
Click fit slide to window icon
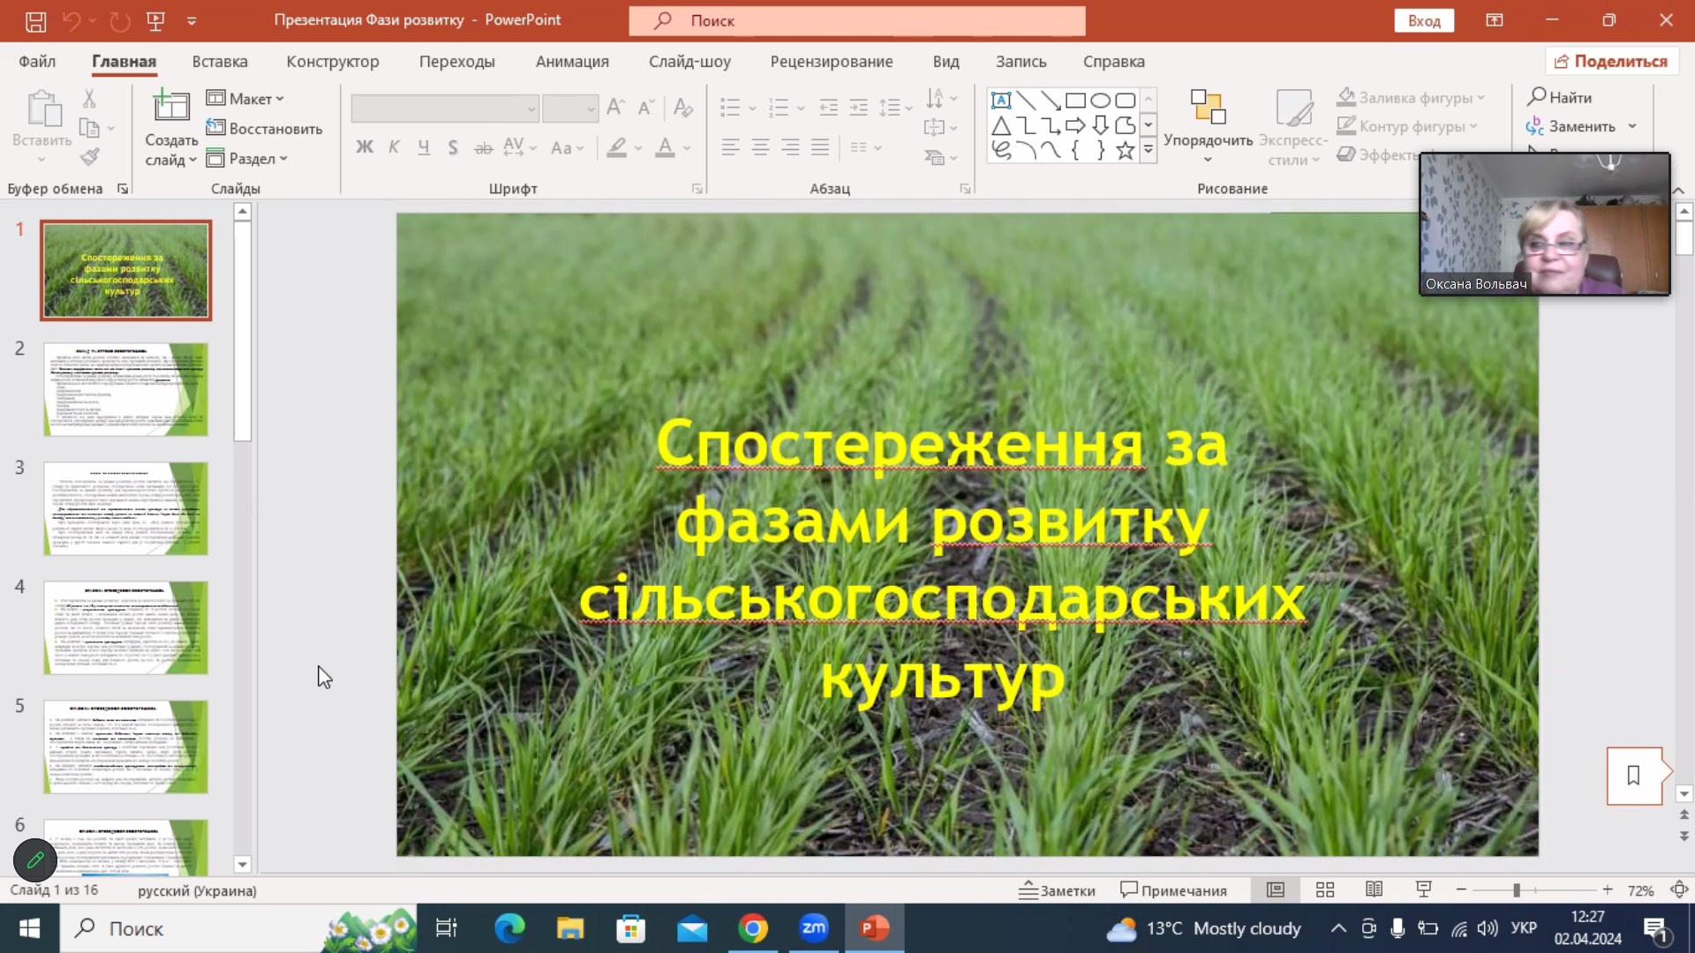[x=1679, y=889]
